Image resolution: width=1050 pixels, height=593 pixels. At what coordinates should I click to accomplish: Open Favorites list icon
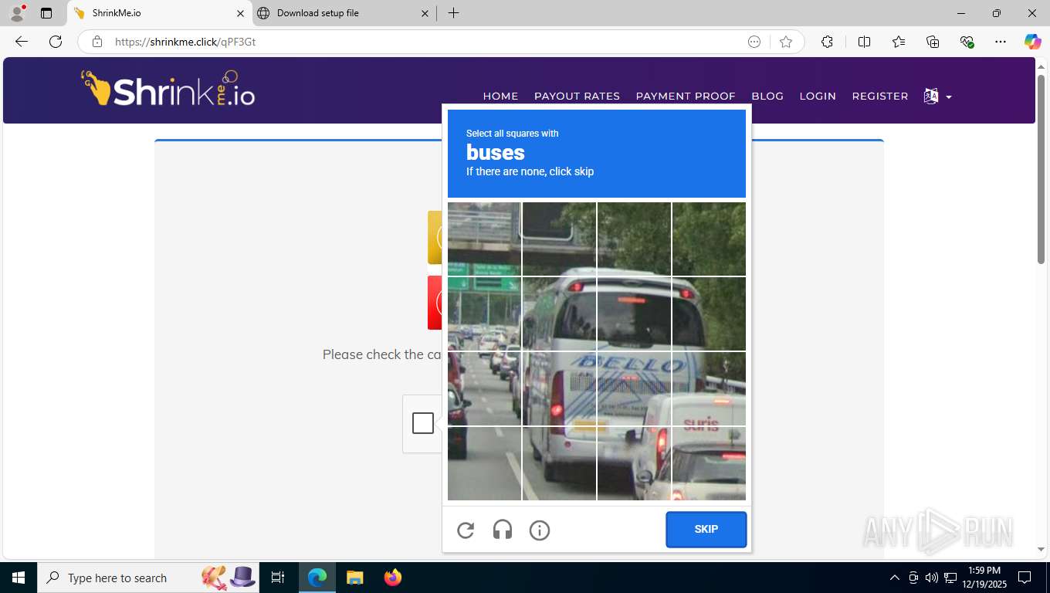click(899, 42)
